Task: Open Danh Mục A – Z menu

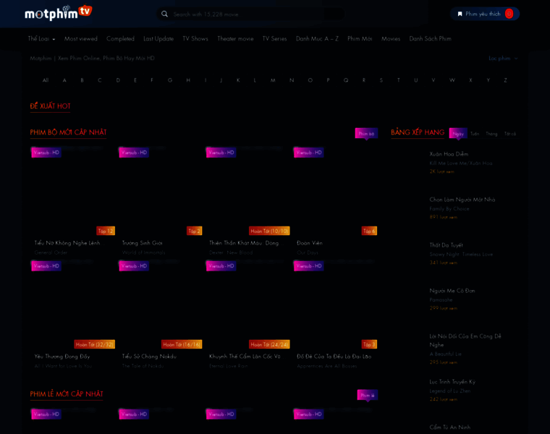Action: point(317,39)
